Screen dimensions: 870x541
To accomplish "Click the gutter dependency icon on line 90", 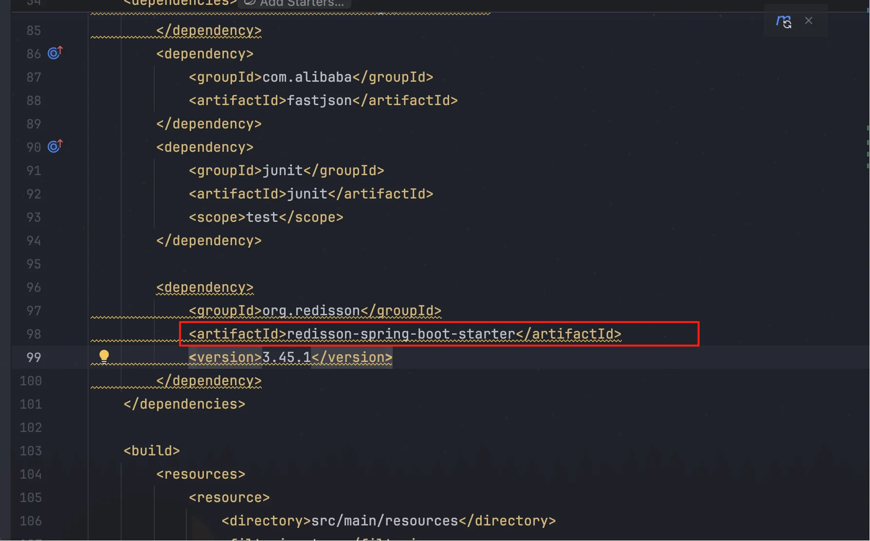I will point(55,146).
